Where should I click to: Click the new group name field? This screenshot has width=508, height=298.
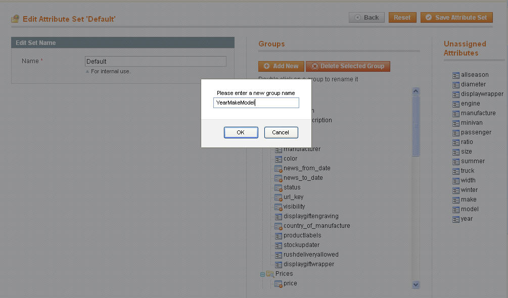coord(256,103)
